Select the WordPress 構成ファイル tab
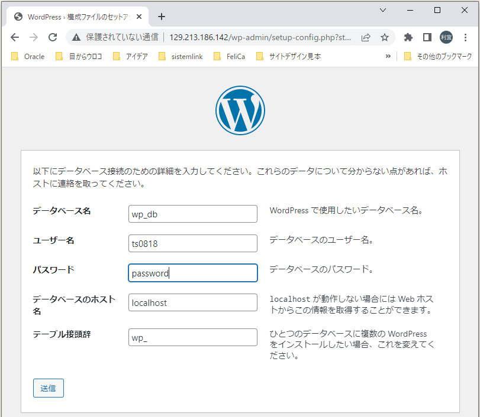Image resolution: width=480 pixels, height=417 pixels. point(78,17)
